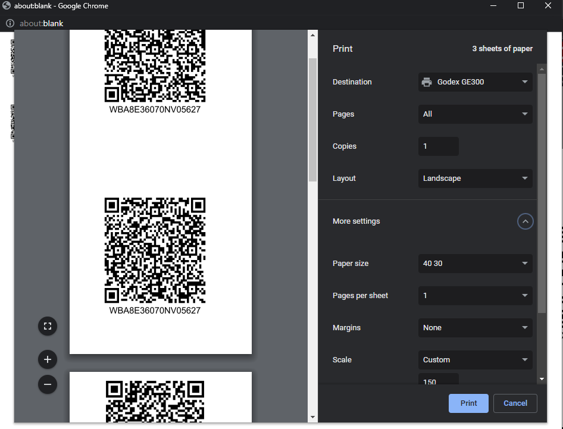Click the globe icon in the title bar
Viewport: 563px width, 429px height.
click(7, 6)
